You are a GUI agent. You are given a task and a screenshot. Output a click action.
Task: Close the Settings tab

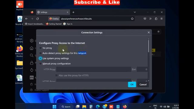point(68,12)
